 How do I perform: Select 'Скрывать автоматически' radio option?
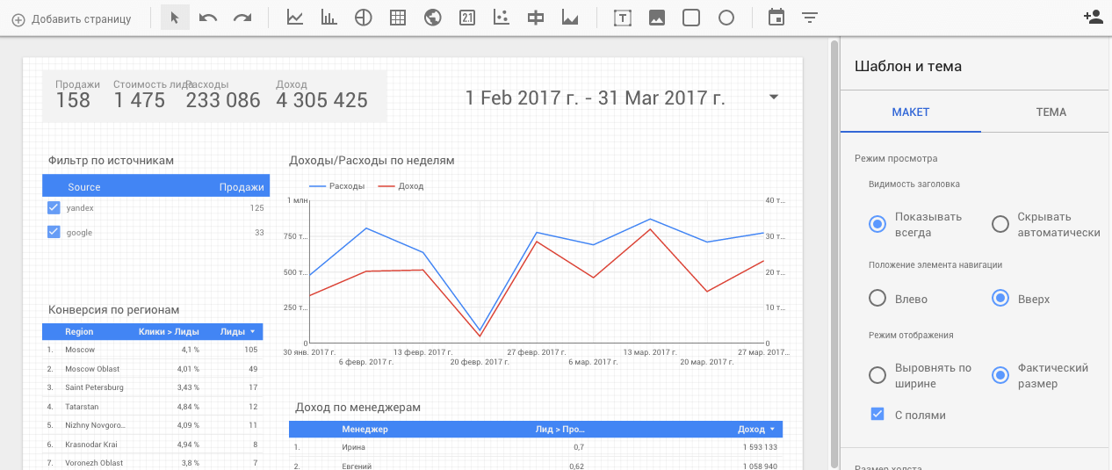tap(1000, 224)
